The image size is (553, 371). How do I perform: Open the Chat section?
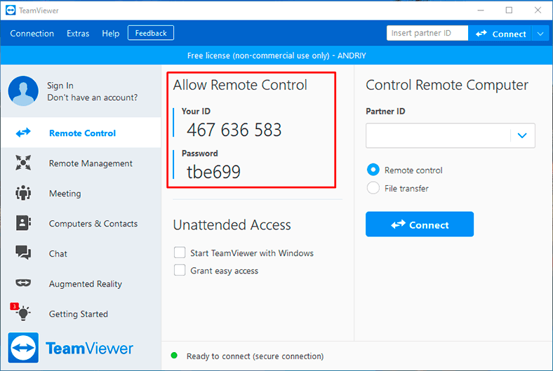tap(81, 254)
